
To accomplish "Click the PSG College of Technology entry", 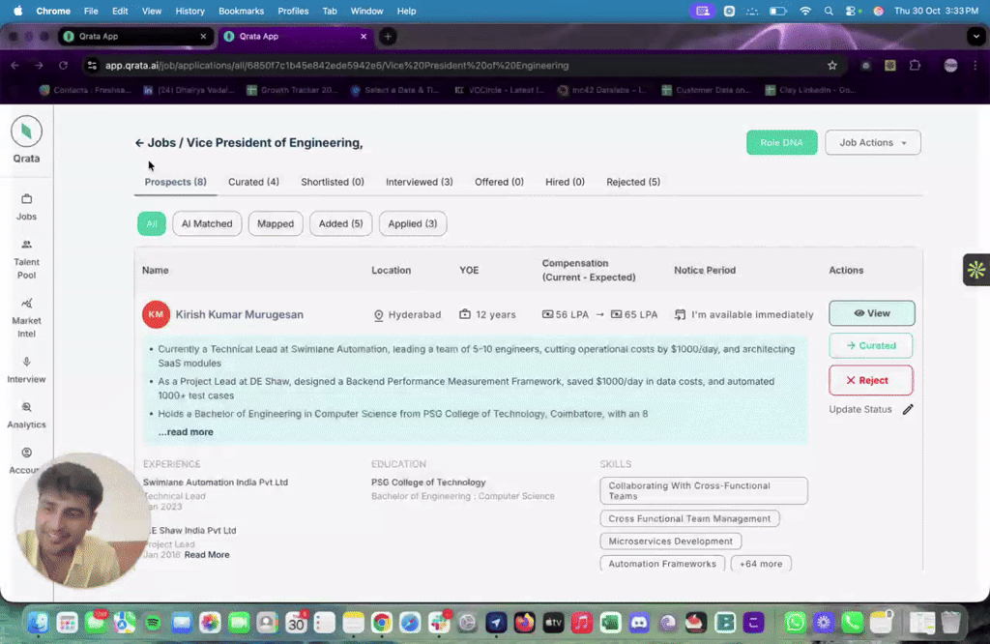I will click(x=428, y=483).
